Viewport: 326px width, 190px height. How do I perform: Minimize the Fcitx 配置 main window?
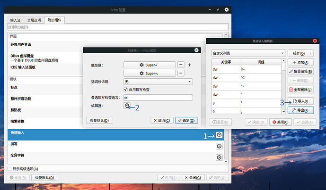click(210, 9)
